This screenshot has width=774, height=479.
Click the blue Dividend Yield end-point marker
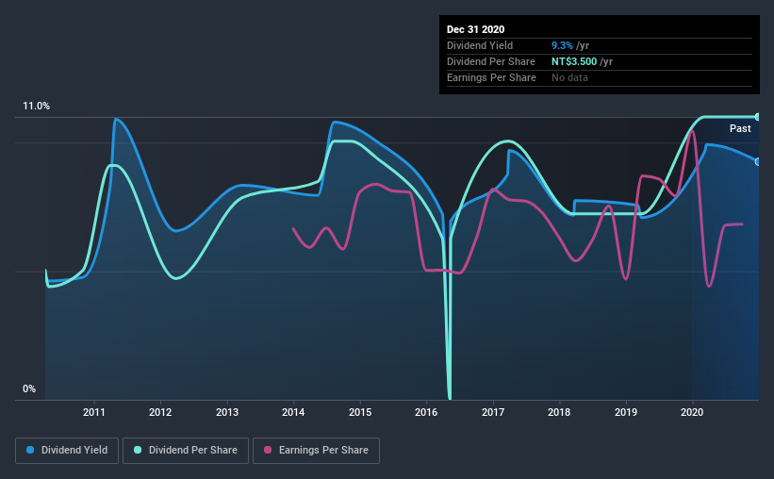coord(757,161)
